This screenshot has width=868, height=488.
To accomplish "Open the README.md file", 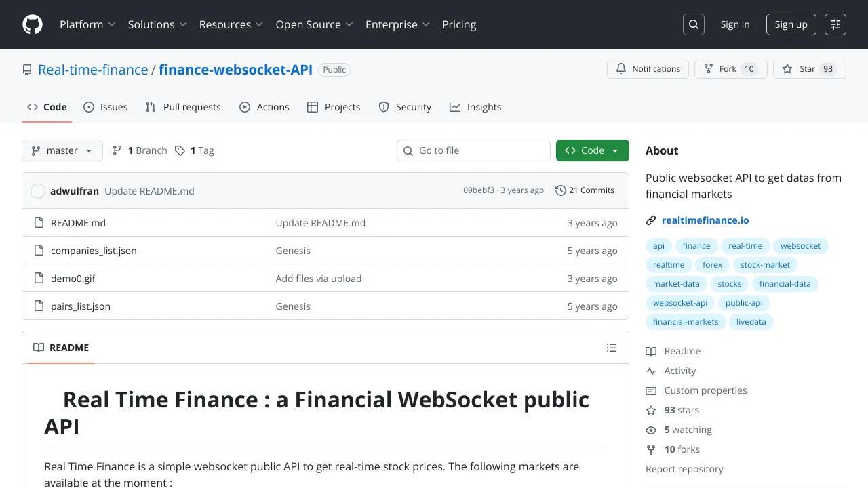I will click(x=78, y=223).
